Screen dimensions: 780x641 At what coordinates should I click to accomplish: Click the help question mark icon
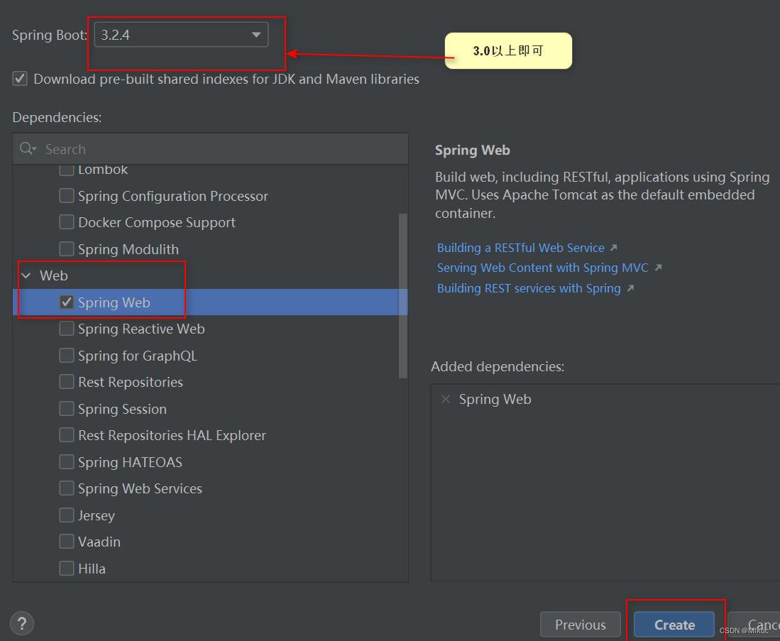(x=21, y=623)
